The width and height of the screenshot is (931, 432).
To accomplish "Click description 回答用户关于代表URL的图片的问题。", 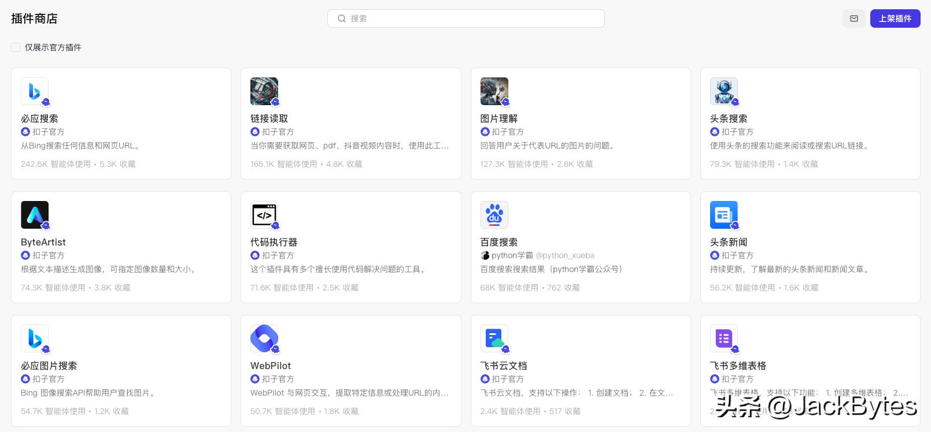I will point(548,146).
